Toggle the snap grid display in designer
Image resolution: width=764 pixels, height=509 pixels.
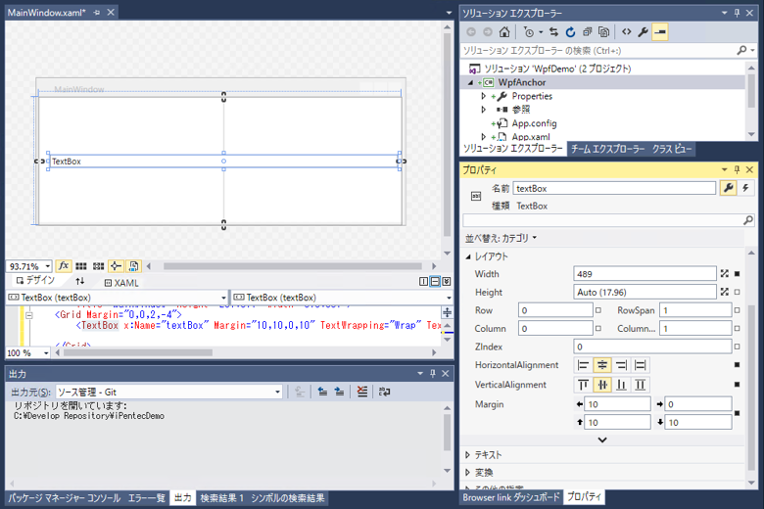82,266
